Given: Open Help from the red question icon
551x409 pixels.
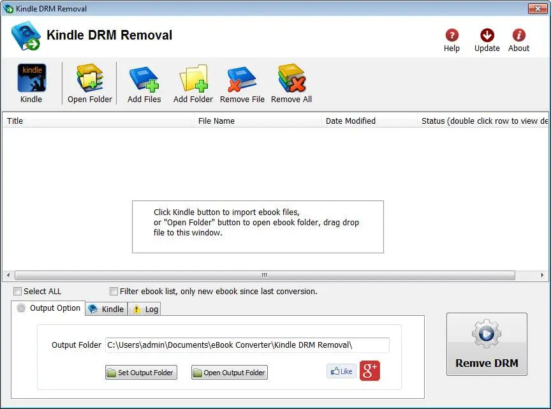Looking at the screenshot, I should click(x=452, y=35).
